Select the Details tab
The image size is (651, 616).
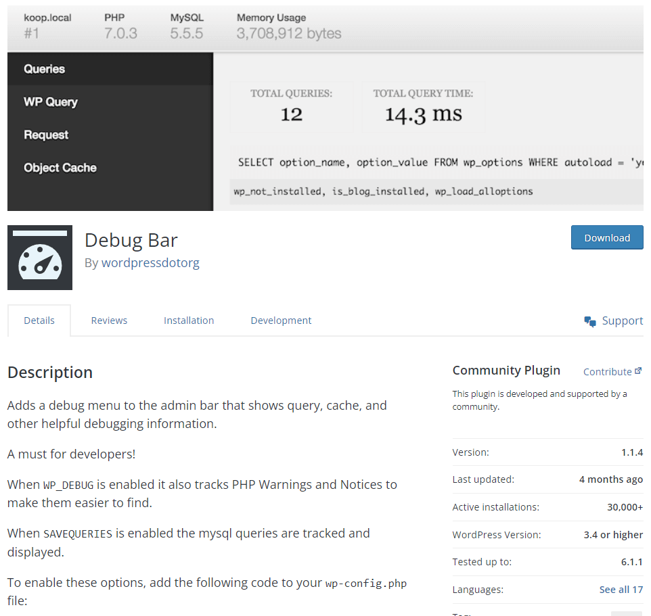click(x=39, y=320)
